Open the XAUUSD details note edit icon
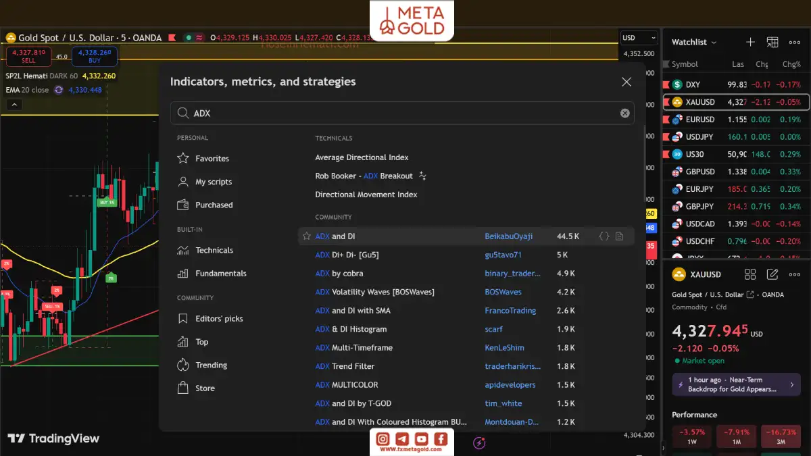This screenshot has width=811, height=456. [772, 274]
